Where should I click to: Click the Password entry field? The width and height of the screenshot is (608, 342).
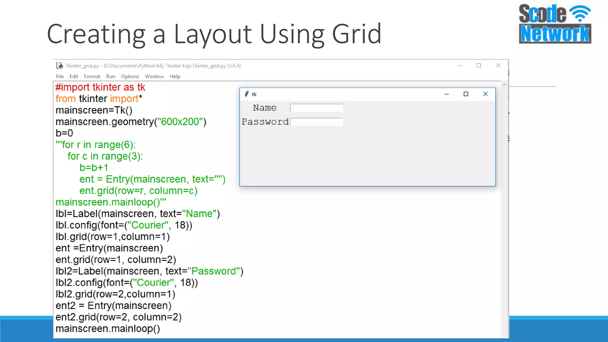(316, 122)
